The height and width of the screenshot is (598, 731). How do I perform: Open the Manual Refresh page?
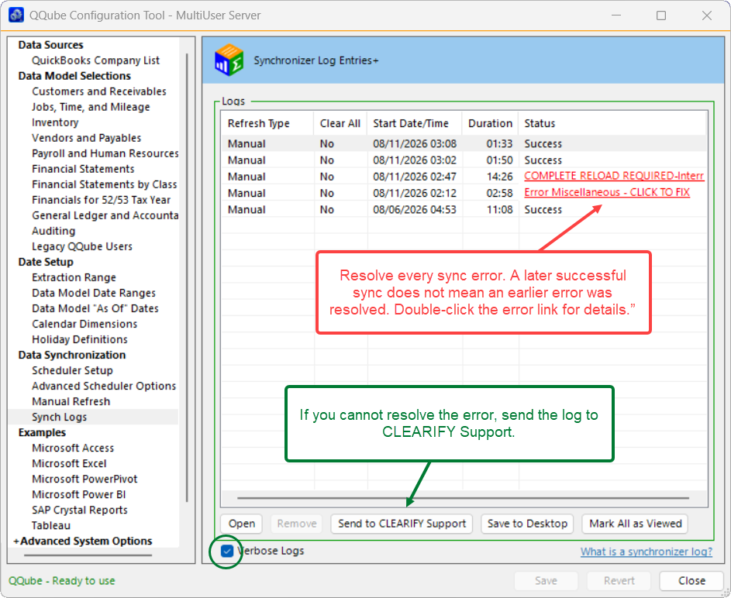click(71, 401)
